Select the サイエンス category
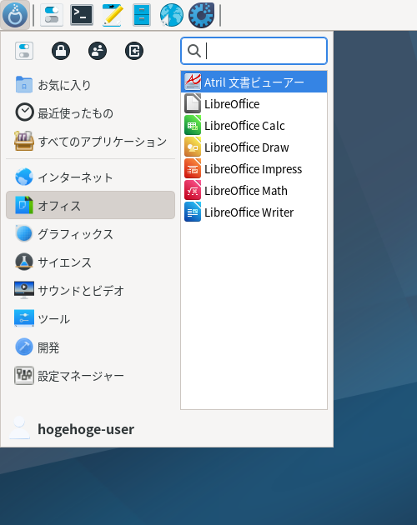 coord(91,262)
